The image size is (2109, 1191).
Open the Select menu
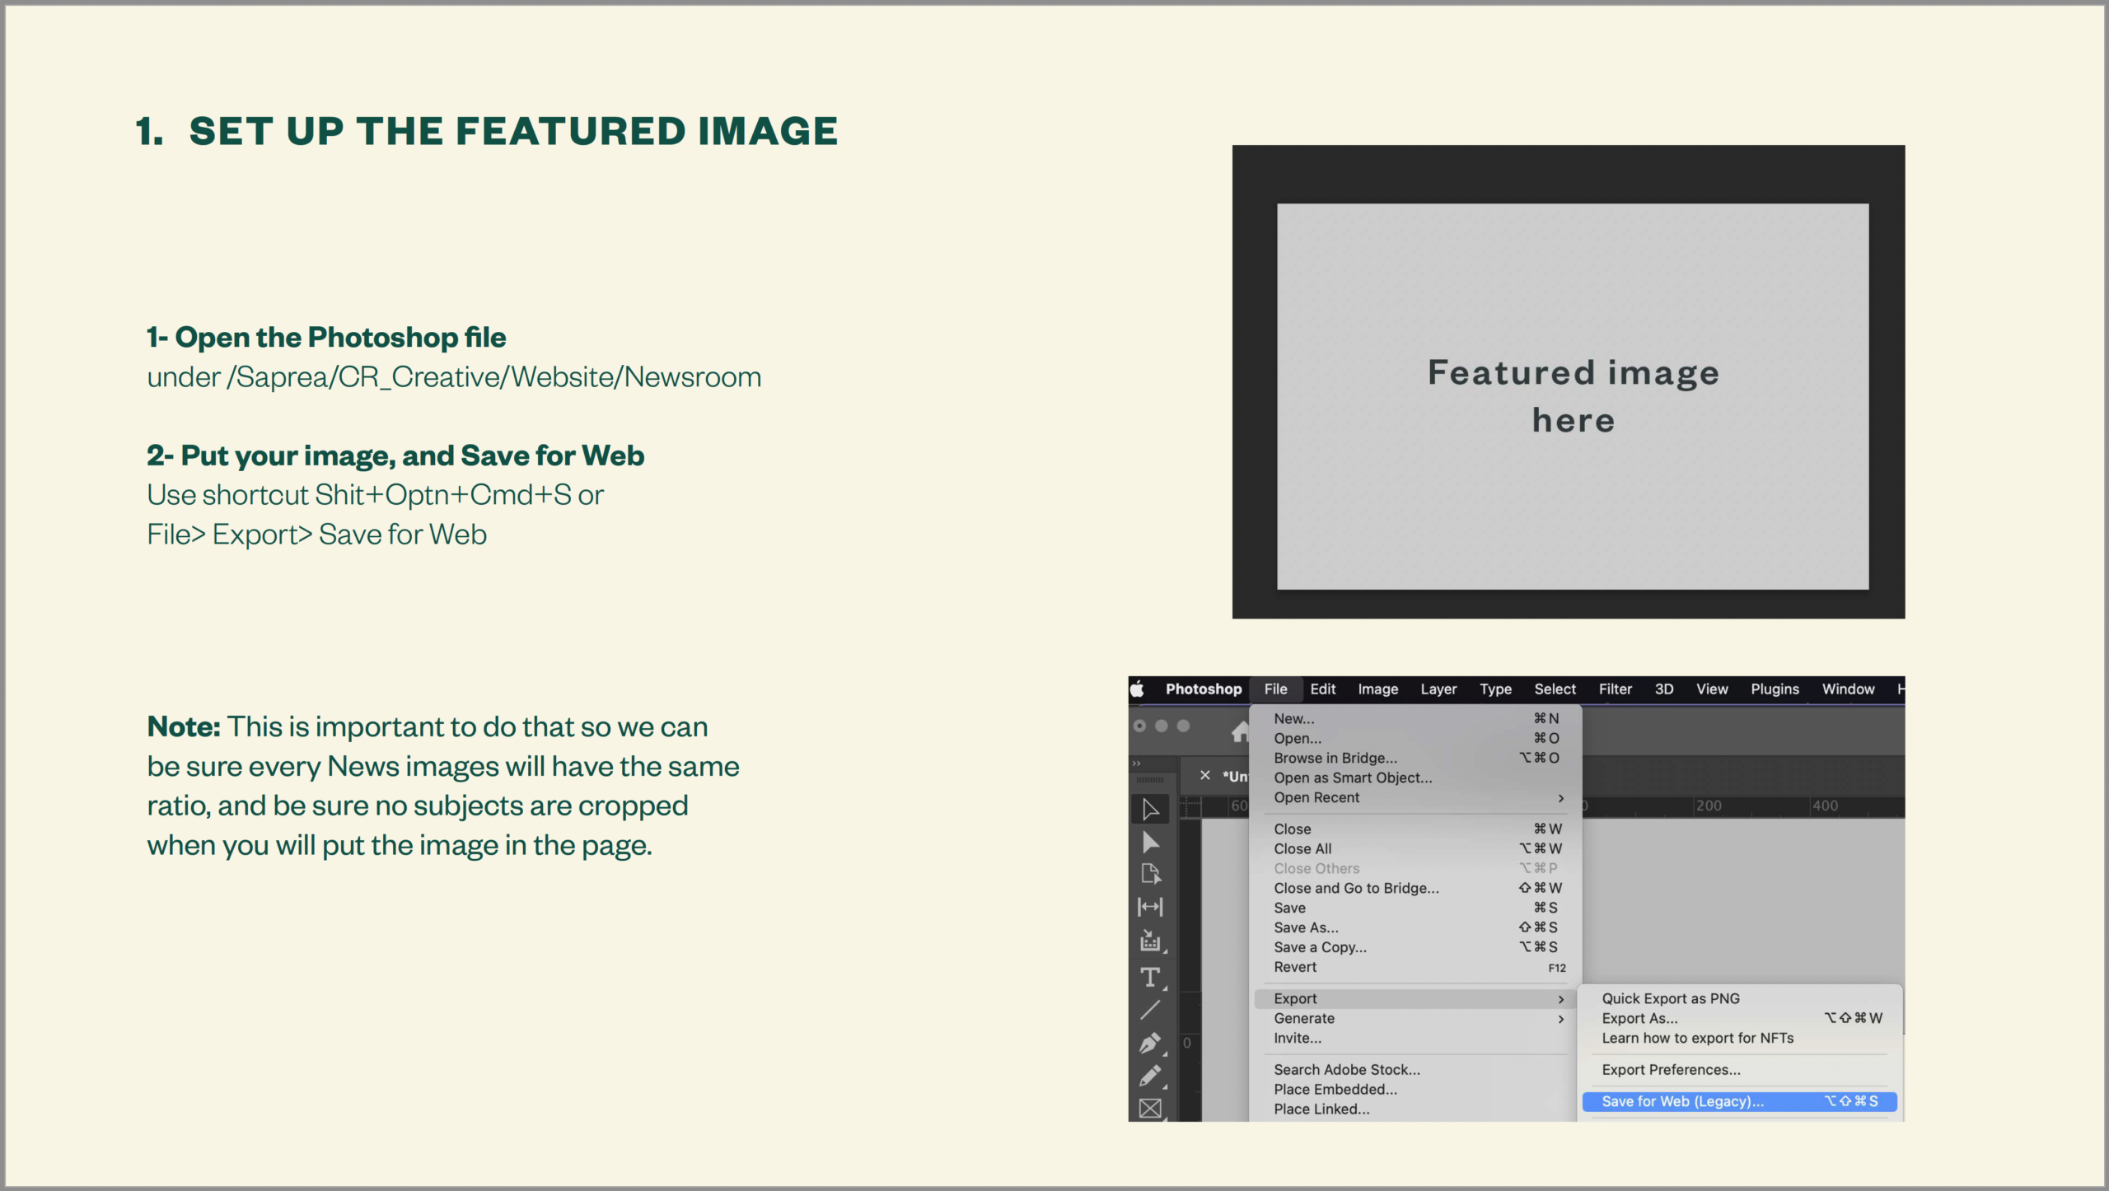[1555, 689]
